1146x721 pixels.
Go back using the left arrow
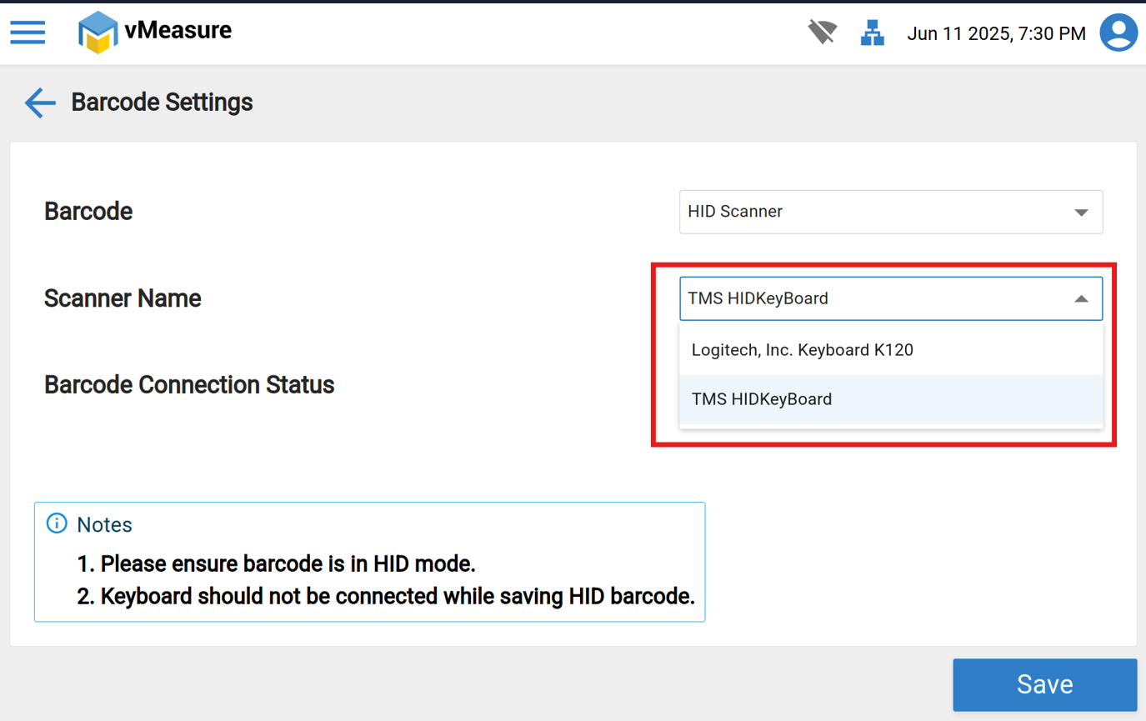click(x=39, y=103)
